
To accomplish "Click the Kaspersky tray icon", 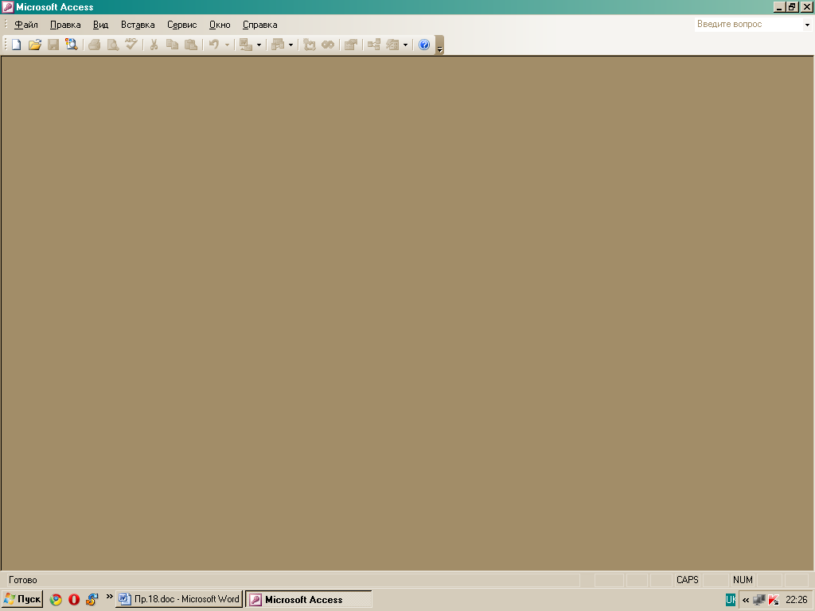I will (x=774, y=600).
